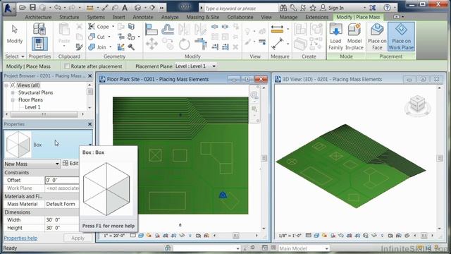Open the Placement Plane Level 1 dropdown

pyautogui.click(x=214, y=66)
